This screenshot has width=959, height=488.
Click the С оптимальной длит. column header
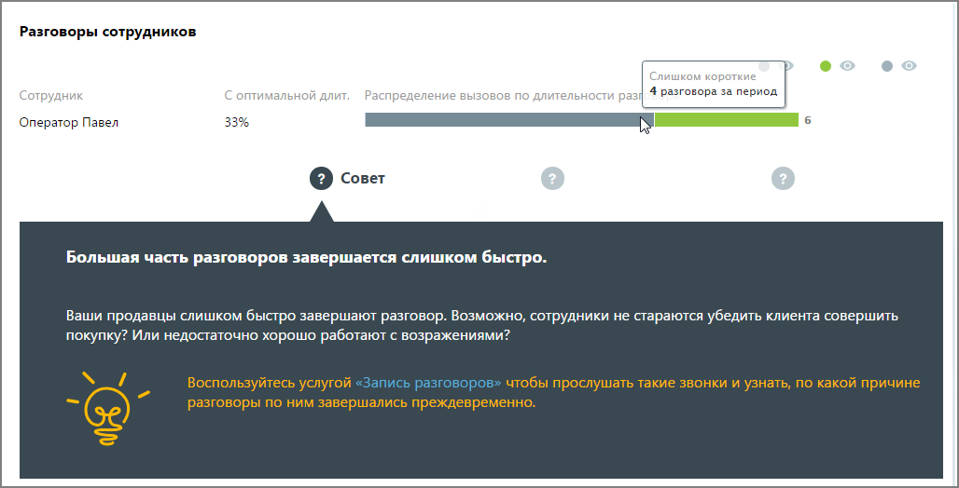(x=286, y=95)
